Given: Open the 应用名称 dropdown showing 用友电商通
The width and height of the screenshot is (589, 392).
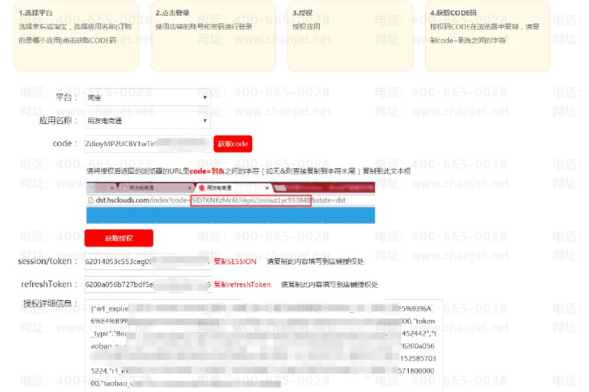Looking at the screenshot, I should coord(147,121).
